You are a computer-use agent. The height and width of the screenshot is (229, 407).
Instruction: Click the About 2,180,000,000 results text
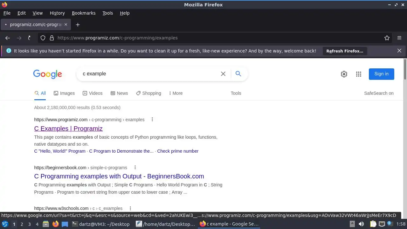pyautogui.click(x=77, y=108)
